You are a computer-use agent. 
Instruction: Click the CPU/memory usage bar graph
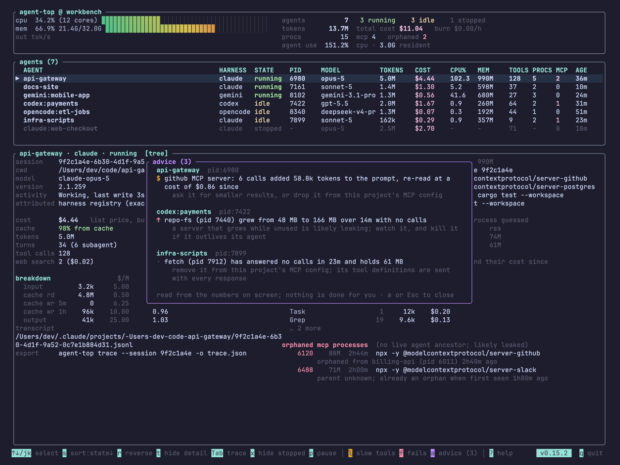pyautogui.click(x=184, y=25)
